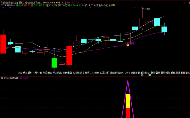Expand the sub-chart indicator dropdown arrow

point(2,78)
